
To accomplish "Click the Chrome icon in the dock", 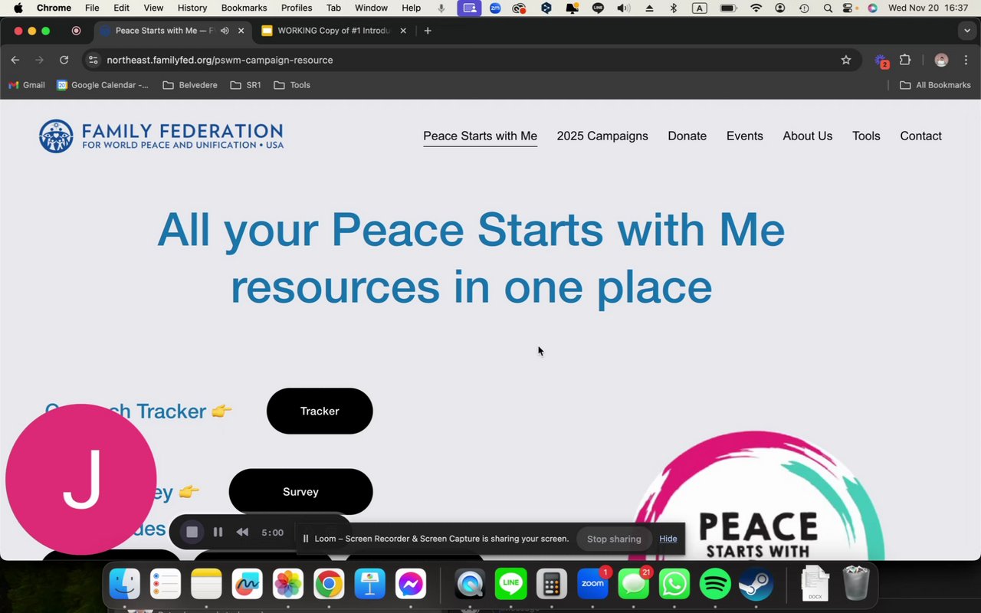I will click(x=329, y=585).
